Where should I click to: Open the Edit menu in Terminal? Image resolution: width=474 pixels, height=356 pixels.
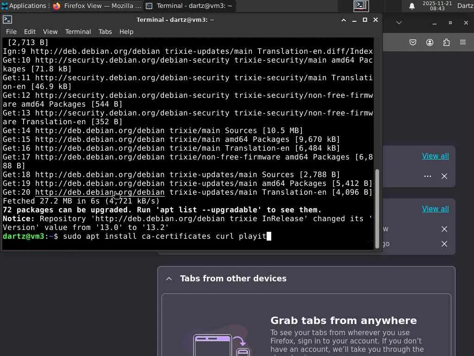[x=30, y=32]
